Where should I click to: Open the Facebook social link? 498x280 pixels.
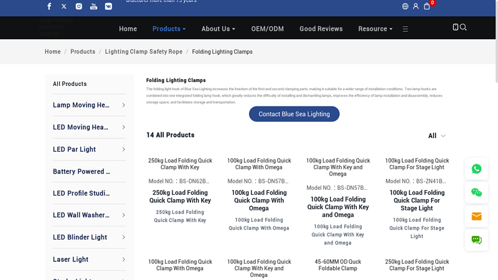point(49,6)
